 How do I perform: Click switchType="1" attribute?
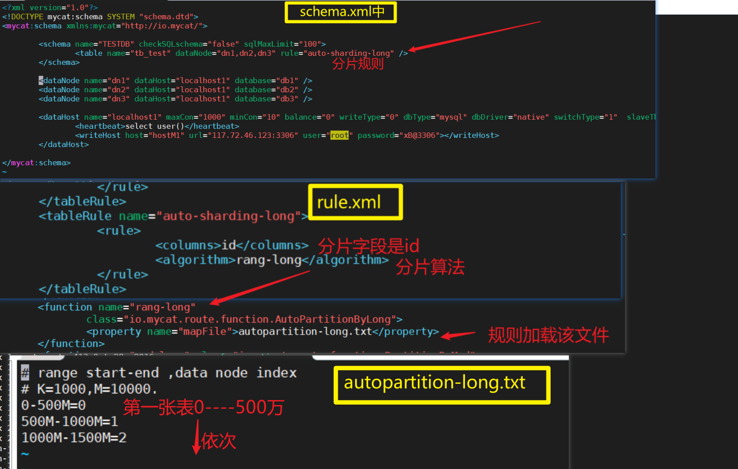coord(586,117)
